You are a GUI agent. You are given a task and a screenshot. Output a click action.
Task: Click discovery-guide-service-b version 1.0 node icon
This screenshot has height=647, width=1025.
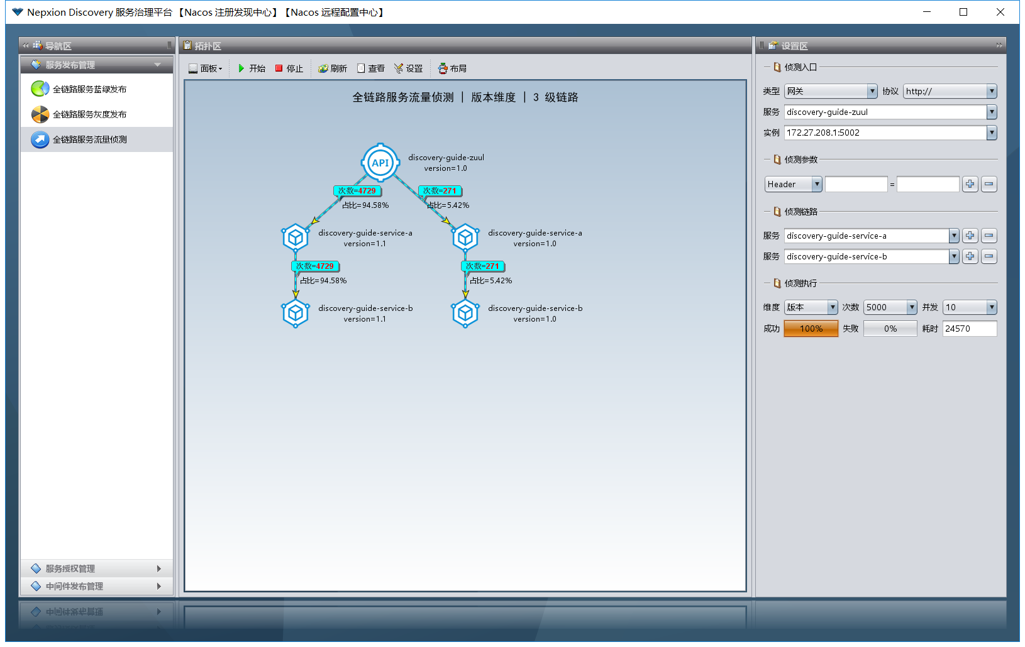465,313
